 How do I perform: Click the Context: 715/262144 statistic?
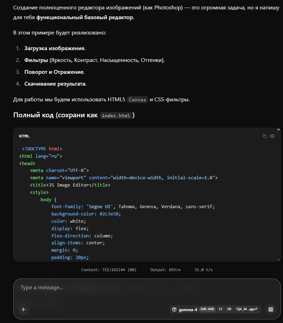[109, 270]
